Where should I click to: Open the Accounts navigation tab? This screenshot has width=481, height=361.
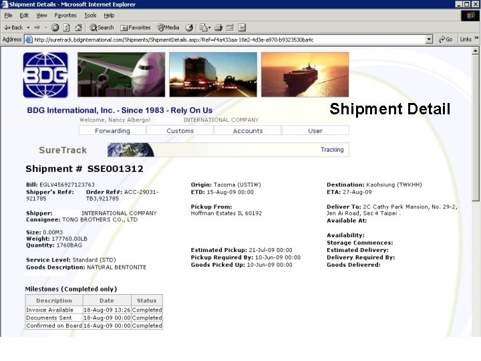click(x=248, y=130)
